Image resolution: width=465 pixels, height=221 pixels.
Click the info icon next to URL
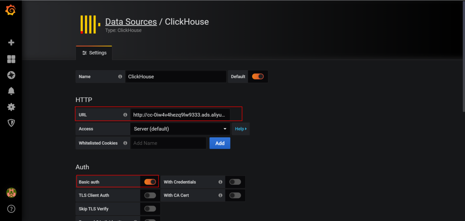click(125, 115)
